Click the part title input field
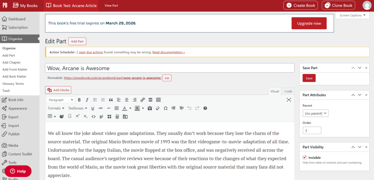The image size is (374, 180). [x=169, y=68]
